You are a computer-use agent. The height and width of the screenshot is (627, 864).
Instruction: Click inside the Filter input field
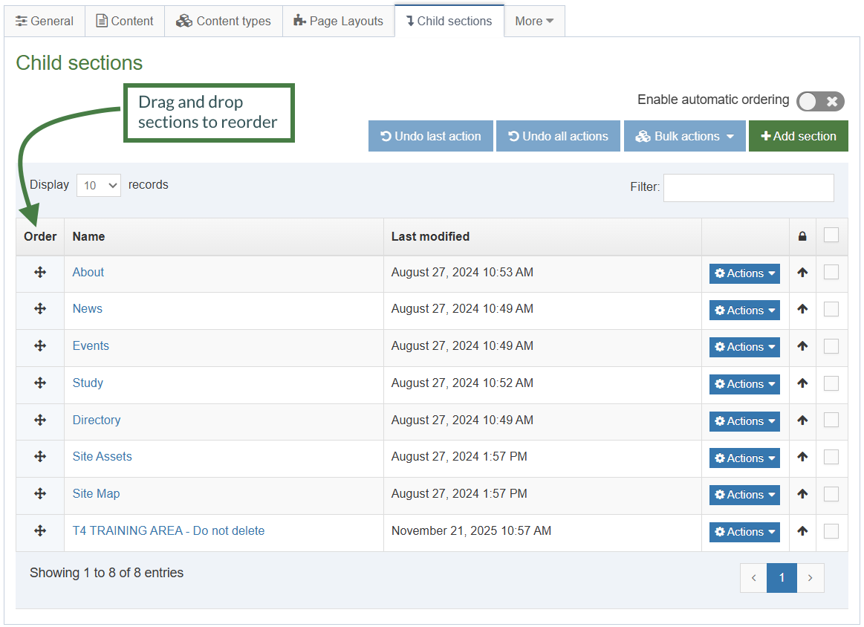[748, 187]
